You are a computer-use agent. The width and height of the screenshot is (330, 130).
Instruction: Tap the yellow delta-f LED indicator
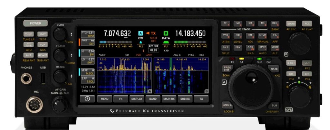click(242, 59)
